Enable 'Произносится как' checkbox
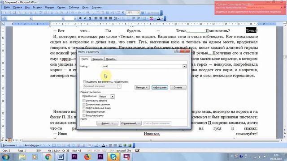Viewport: 287px width, 161px height. click(84, 112)
